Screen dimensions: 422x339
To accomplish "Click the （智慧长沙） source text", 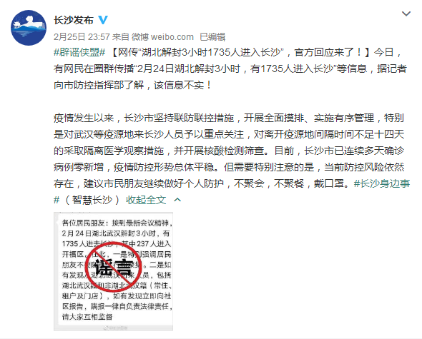I will (x=92, y=200).
